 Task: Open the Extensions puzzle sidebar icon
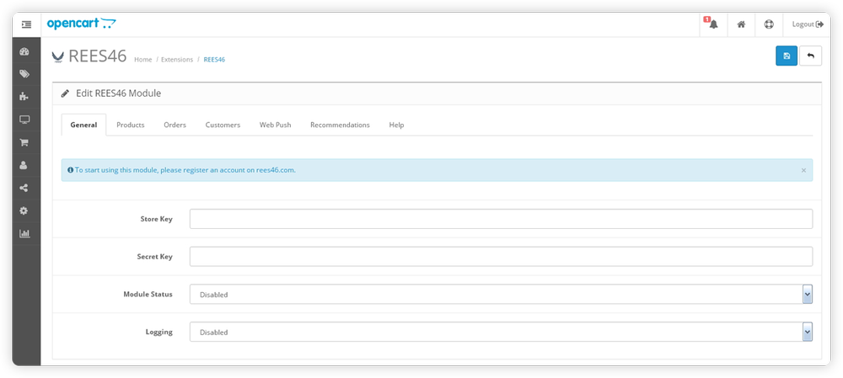24,97
